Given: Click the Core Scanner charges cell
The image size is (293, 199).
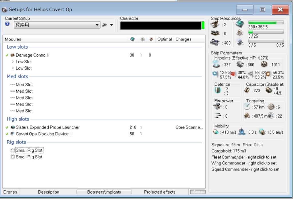Looking at the screenshot, I should (x=189, y=127).
